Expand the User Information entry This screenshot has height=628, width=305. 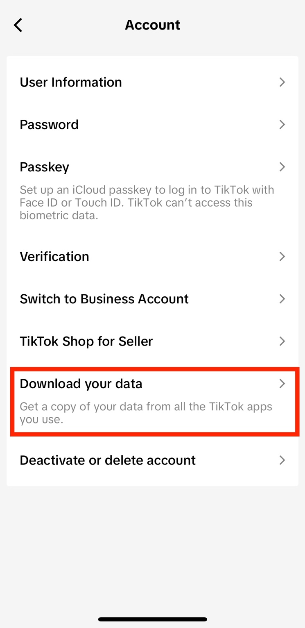(71, 82)
